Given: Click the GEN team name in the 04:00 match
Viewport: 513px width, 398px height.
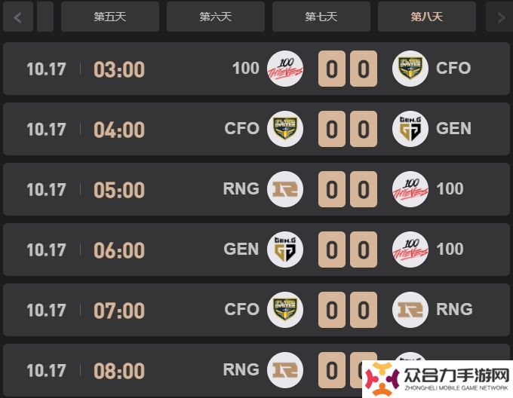Looking at the screenshot, I should point(453,128).
